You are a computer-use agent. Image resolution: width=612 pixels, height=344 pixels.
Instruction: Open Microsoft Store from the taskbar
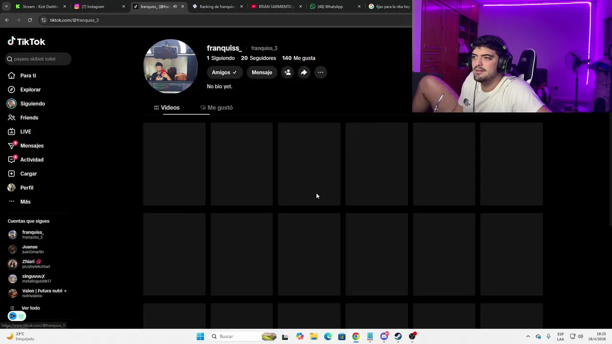[x=342, y=336]
